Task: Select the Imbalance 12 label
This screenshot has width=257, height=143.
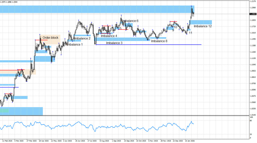Action: [202, 26]
